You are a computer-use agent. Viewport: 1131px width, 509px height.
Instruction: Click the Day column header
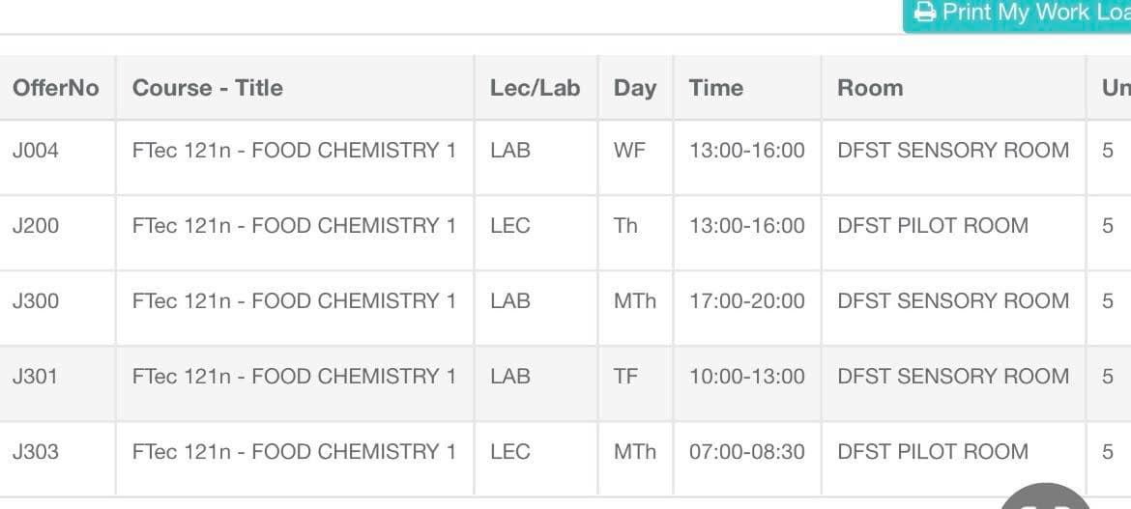click(x=634, y=88)
